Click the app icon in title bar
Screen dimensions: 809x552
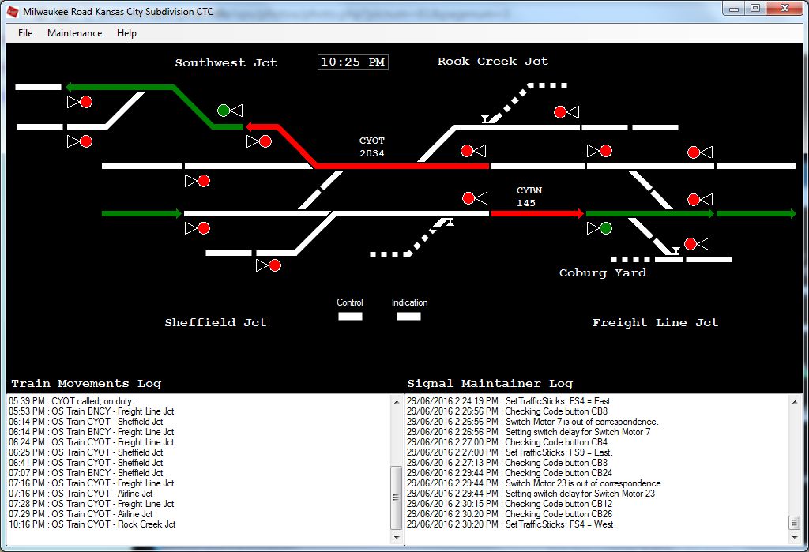click(12, 11)
